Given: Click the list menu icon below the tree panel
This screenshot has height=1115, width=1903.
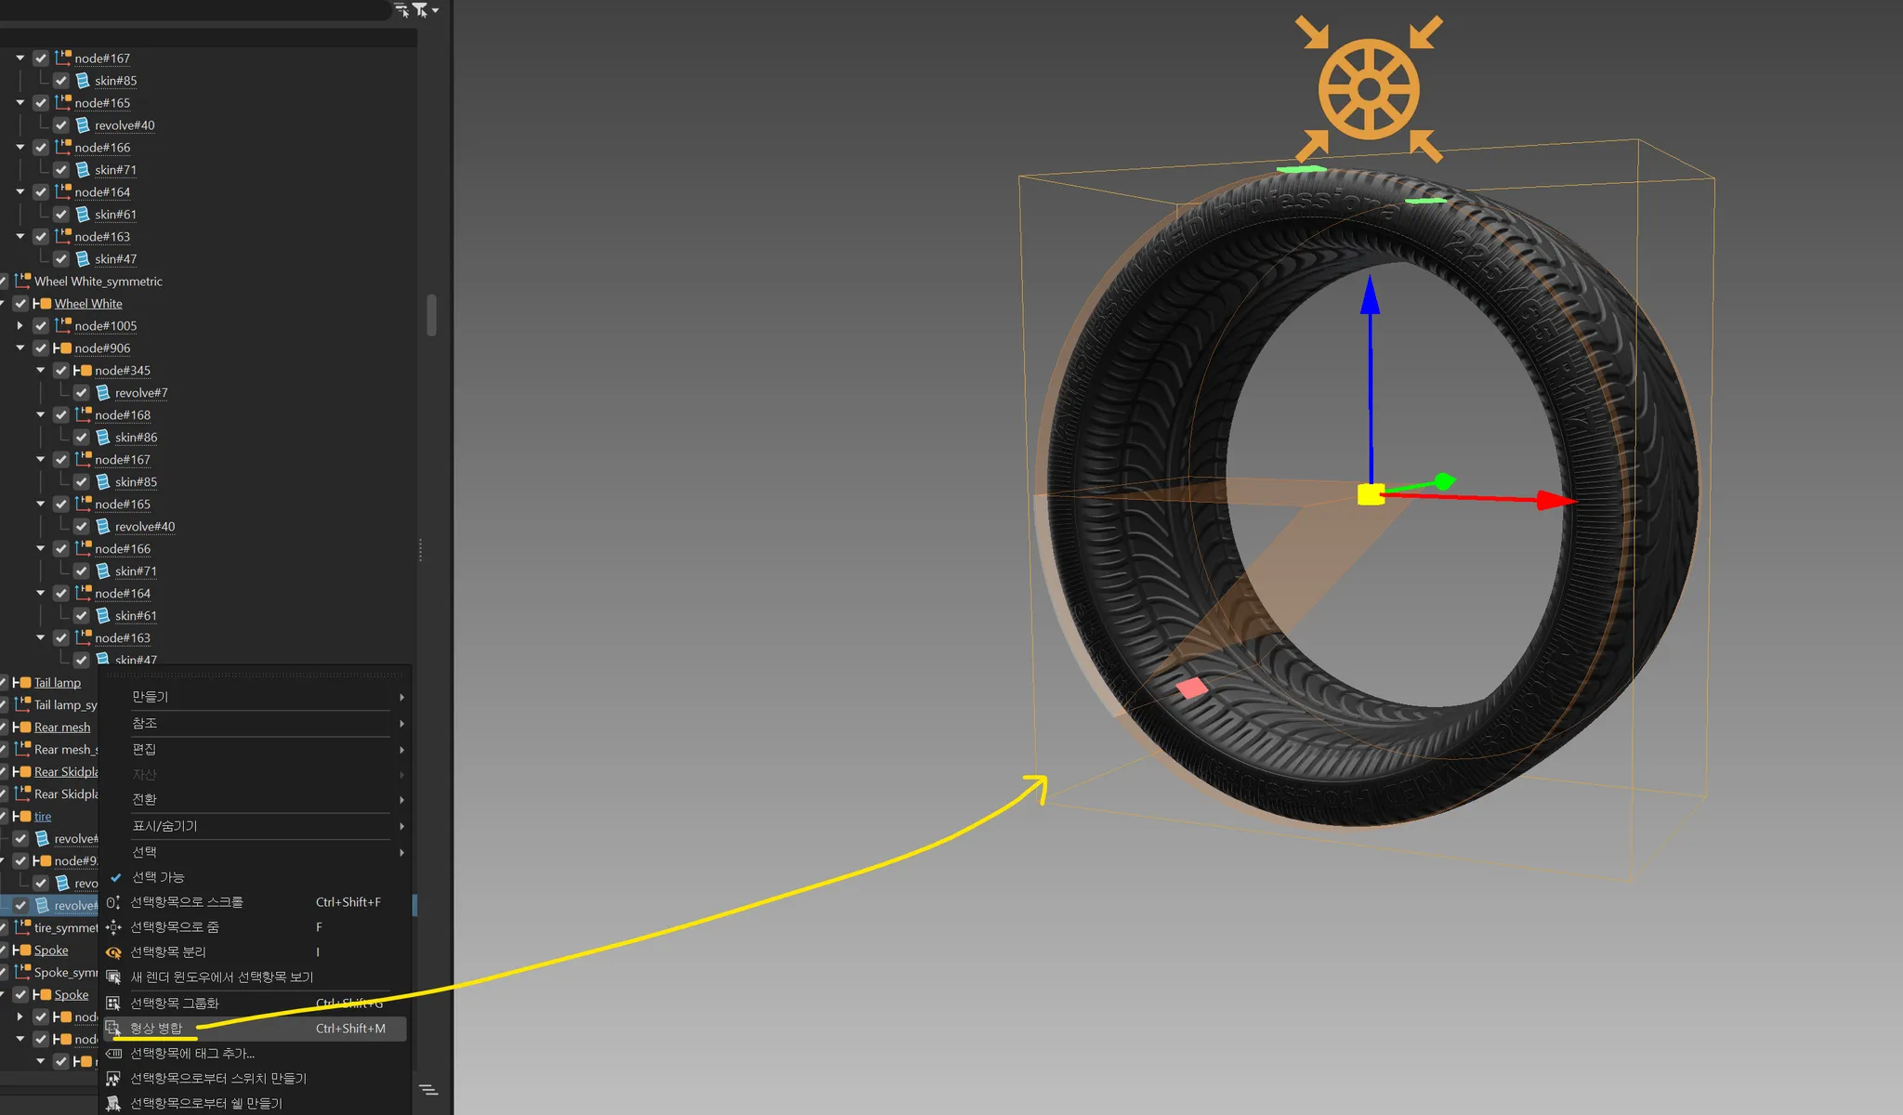Looking at the screenshot, I should pos(428,1089).
